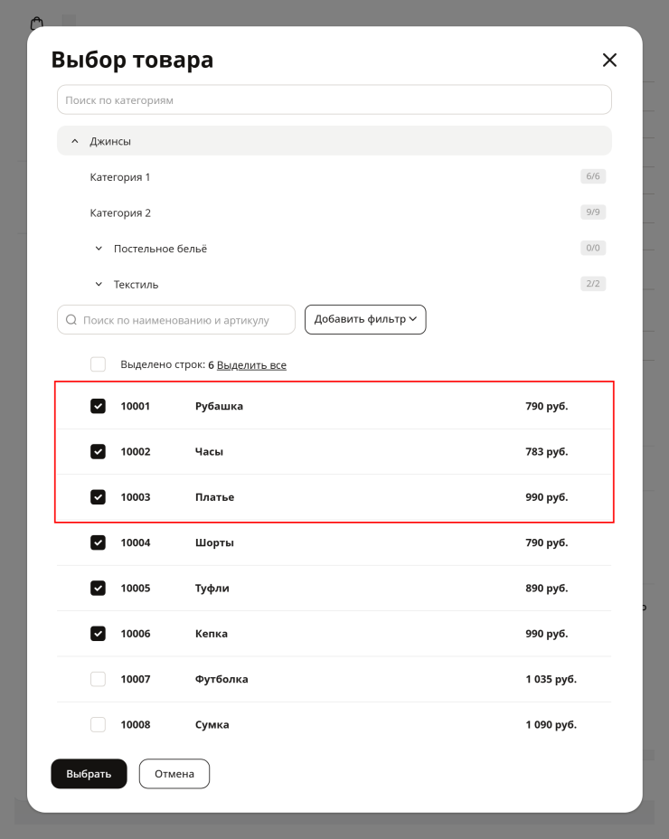The height and width of the screenshot is (839, 669).
Task: Check the 10007 Футболка row
Action: click(x=98, y=679)
